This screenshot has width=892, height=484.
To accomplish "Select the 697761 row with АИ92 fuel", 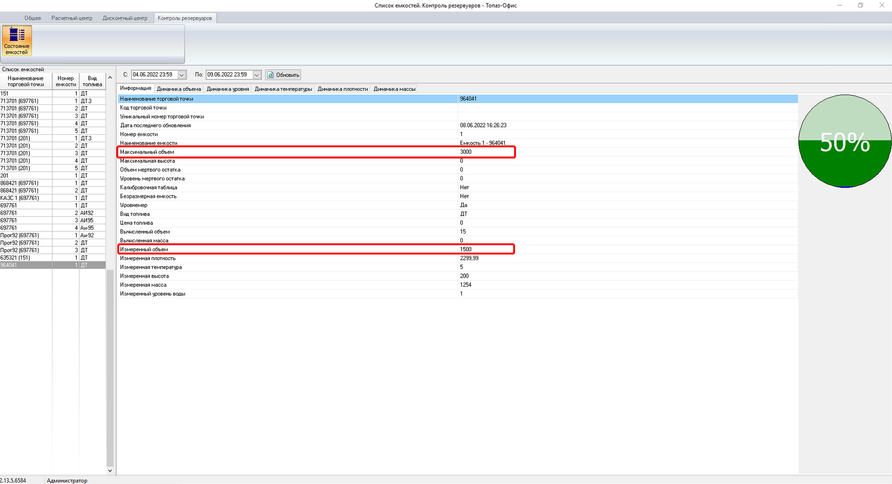I will [x=53, y=213].
